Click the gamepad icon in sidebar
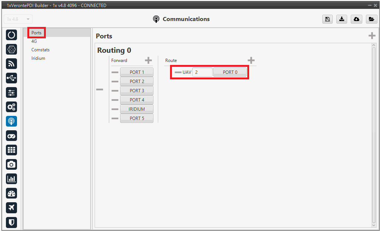380x231 pixels. 11,136
